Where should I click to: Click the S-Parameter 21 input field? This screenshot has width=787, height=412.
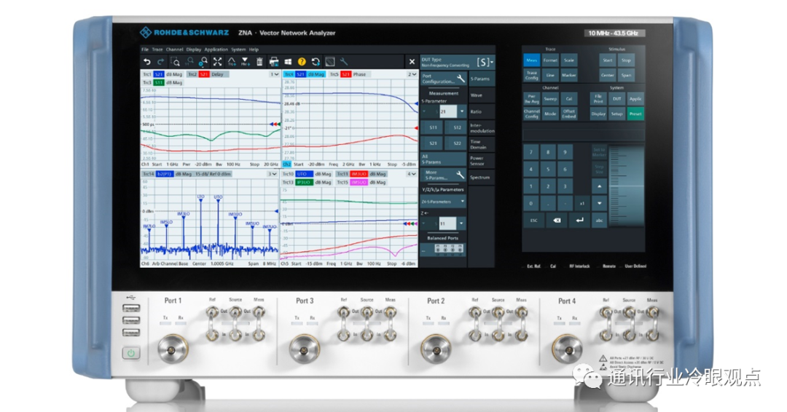[448, 111]
